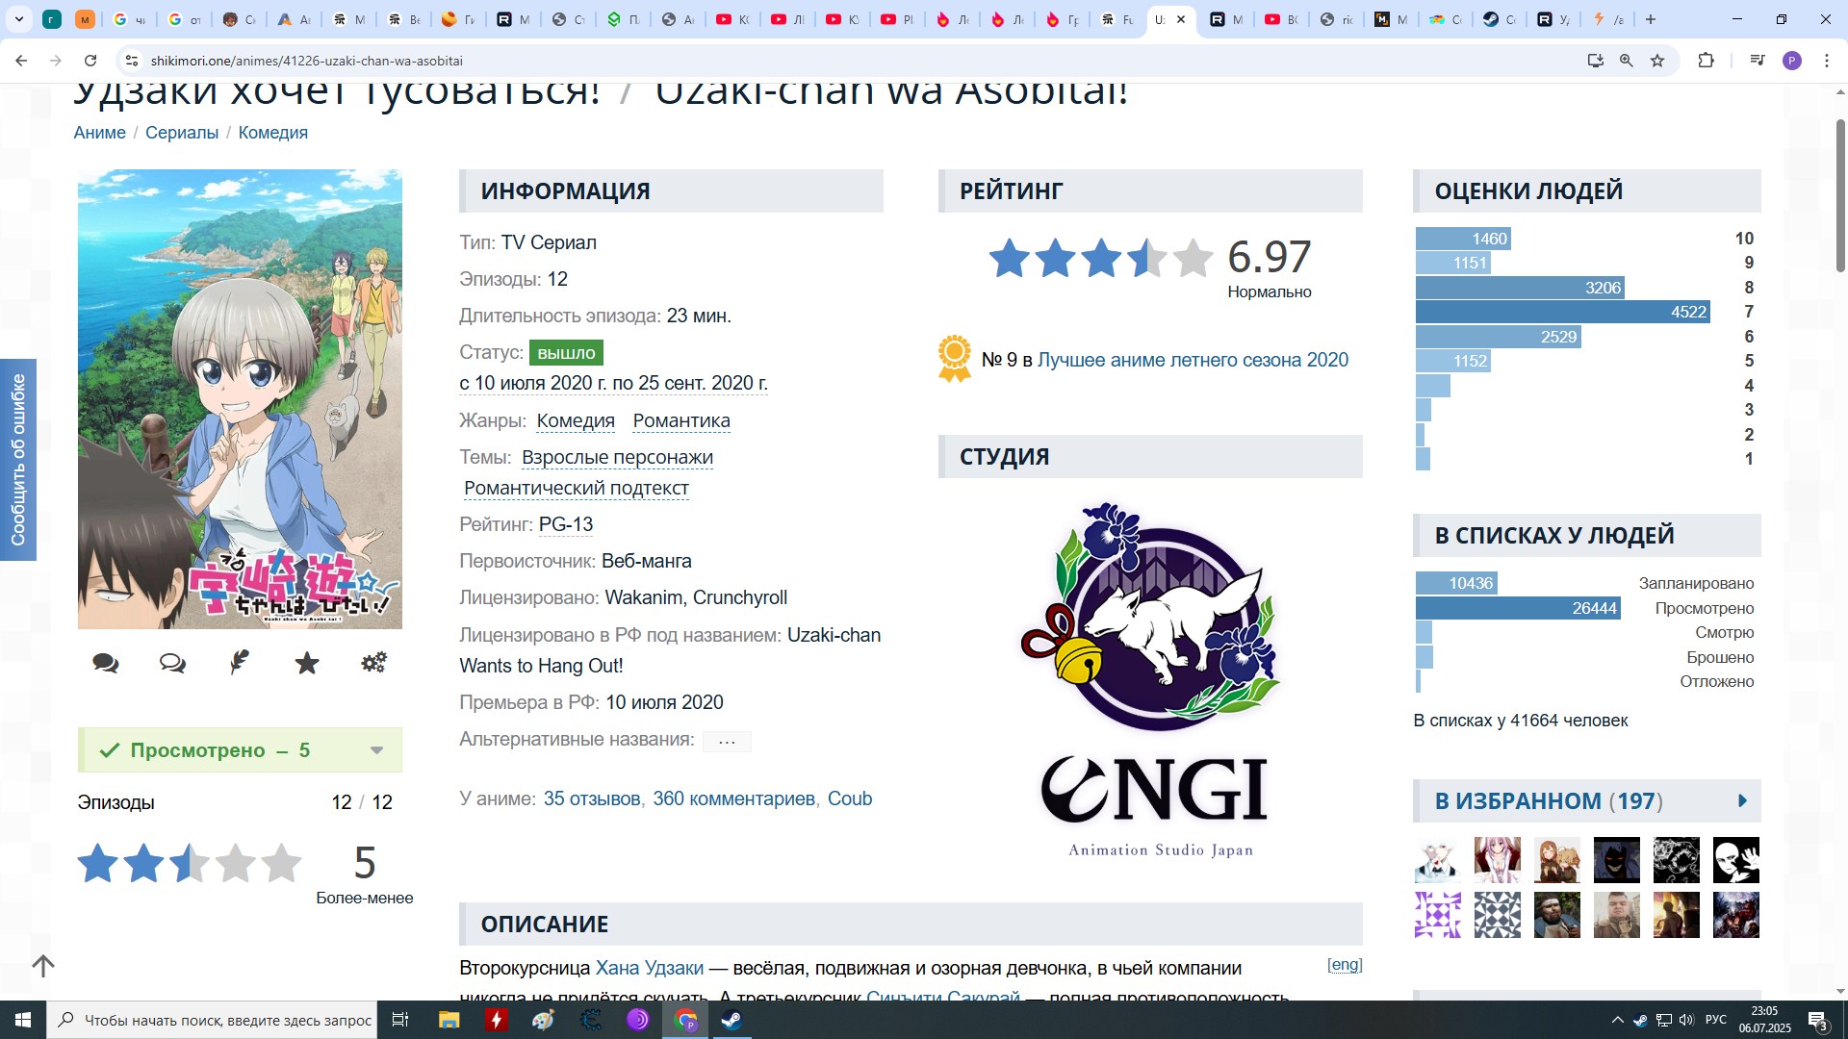Click the outlined discussion bubbles icon under poster
The width and height of the screenshot is (1848, 1039).
(x=172, y=663)
